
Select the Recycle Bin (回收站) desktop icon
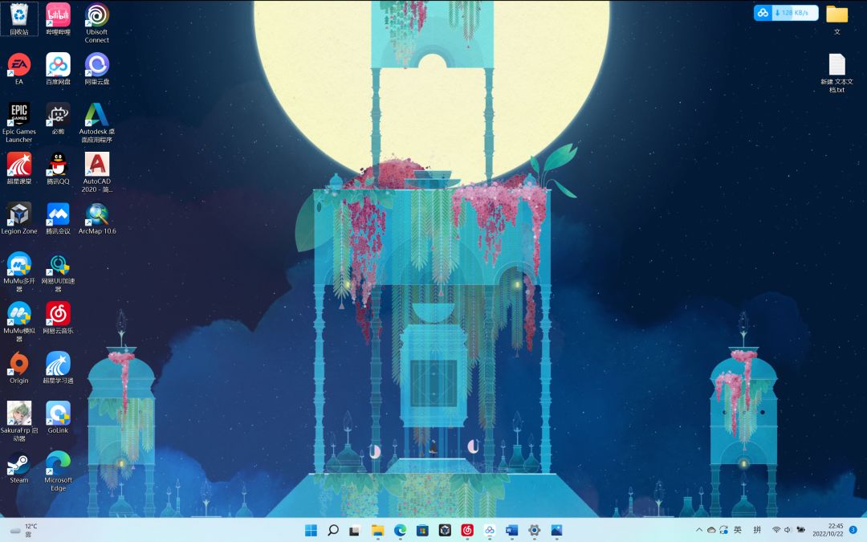(19, 19)
